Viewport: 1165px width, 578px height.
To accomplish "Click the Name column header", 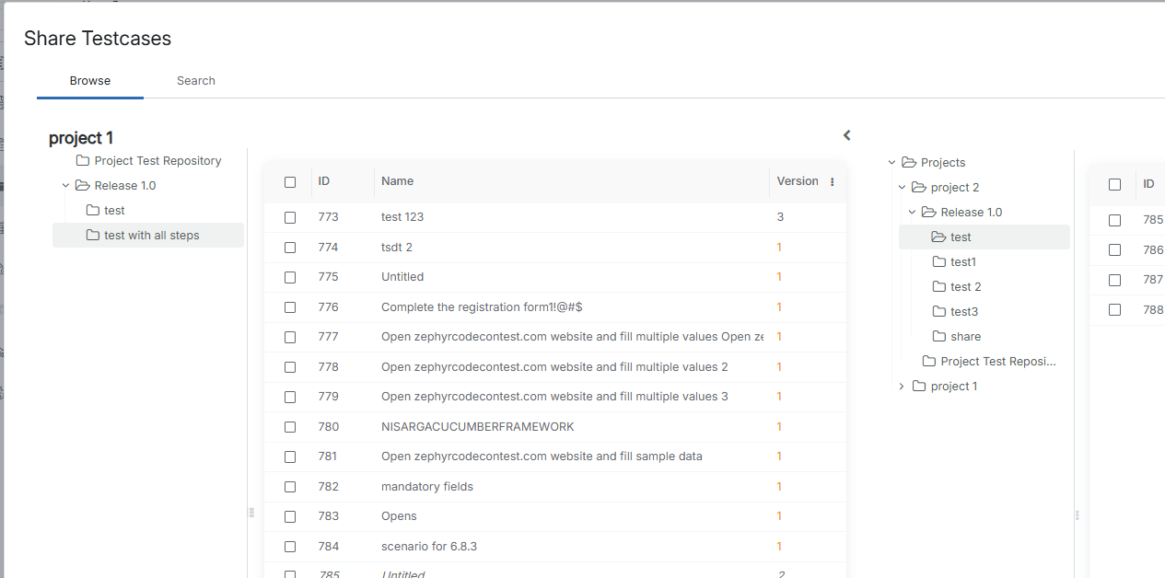I will click(x=397, y=181).
